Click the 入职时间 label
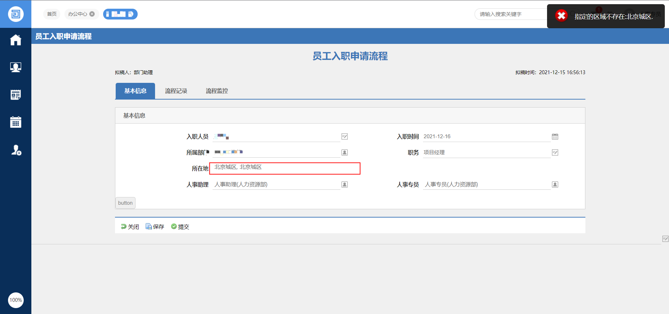The height and width of the screenshot is (314, 669). click(408, 136)
